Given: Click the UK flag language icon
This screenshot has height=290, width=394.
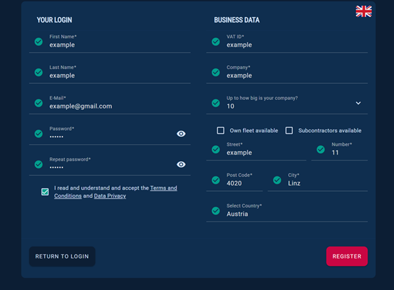Looking at the screenshot, I should coord(363,11).
